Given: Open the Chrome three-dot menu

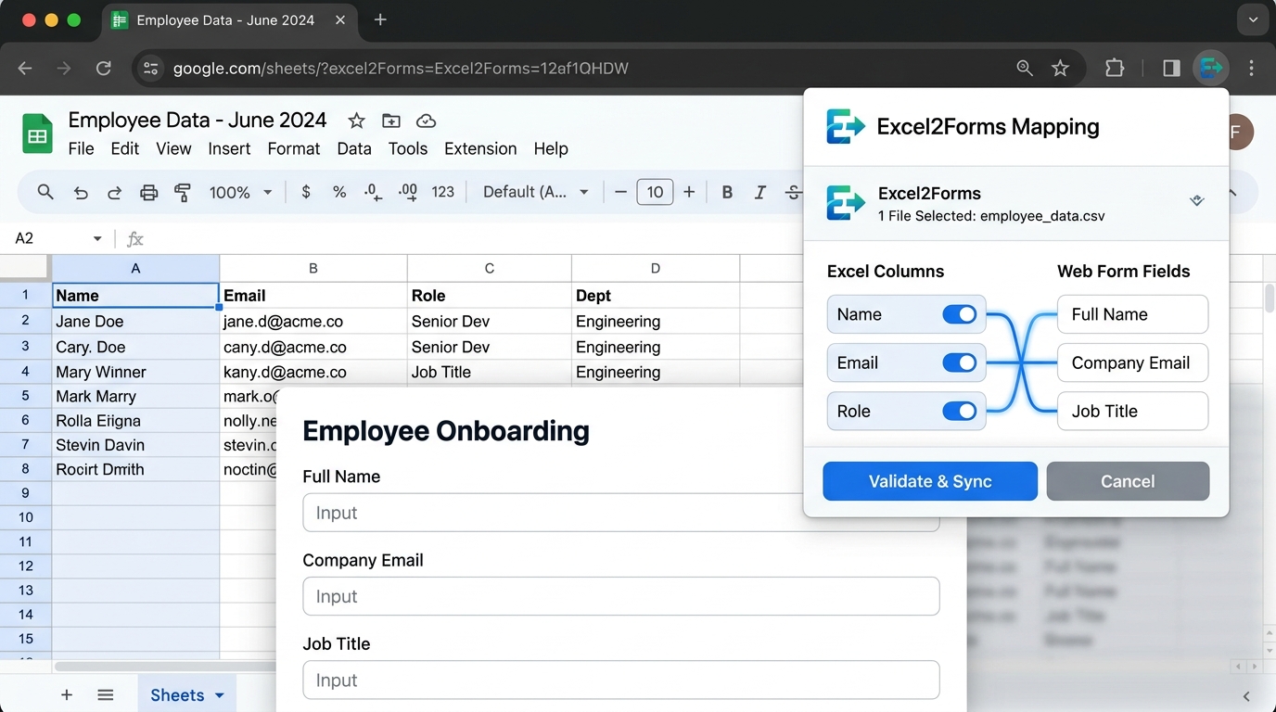Looking at the screenshot, I should [1252, 68].
